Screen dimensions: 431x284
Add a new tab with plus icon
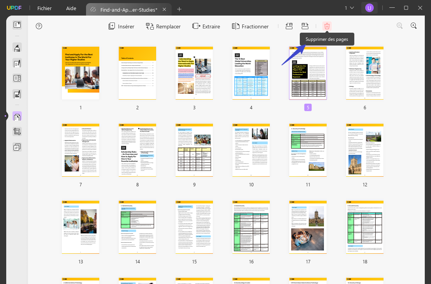click(x=179, y=9)
